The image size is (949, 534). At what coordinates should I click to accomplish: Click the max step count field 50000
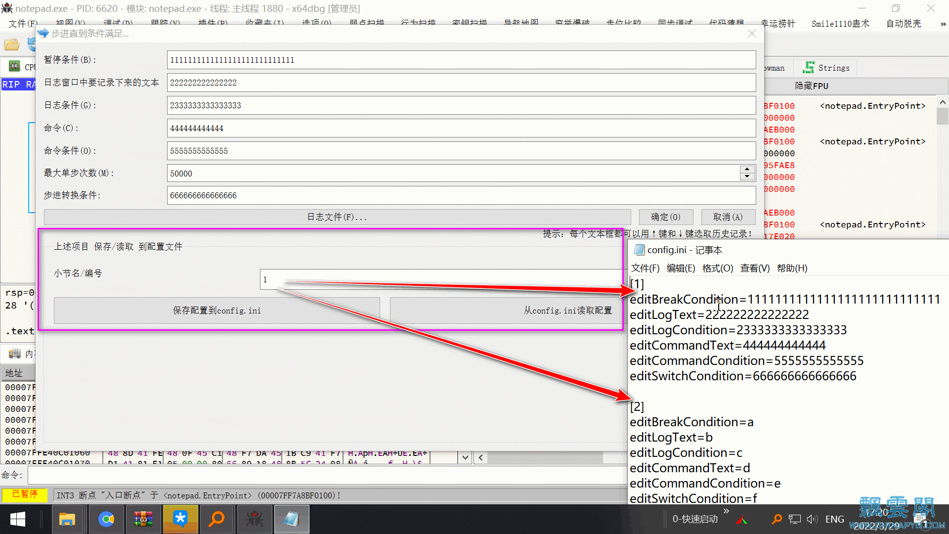(453, 174)
